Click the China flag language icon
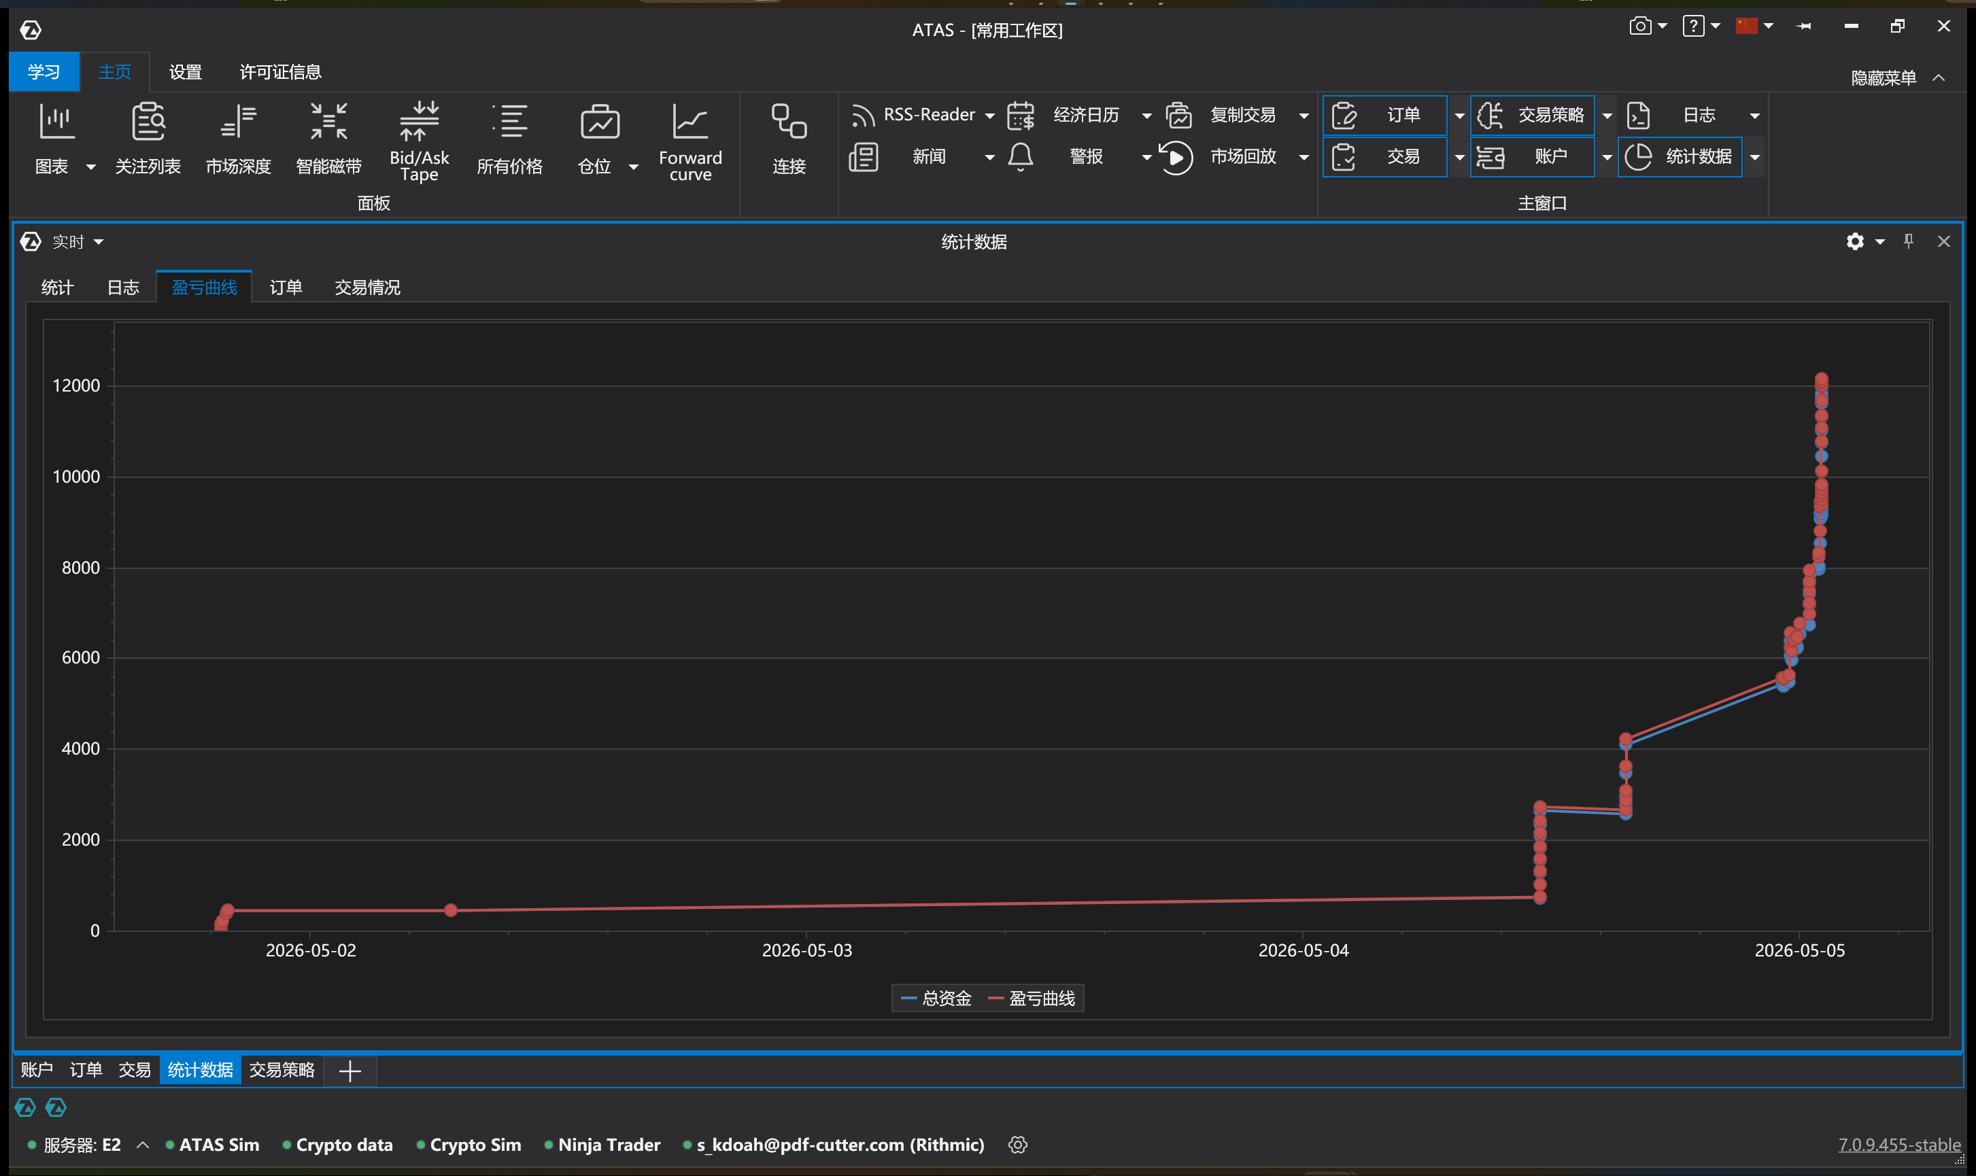1976x1176 pixels. [1746, 26]
